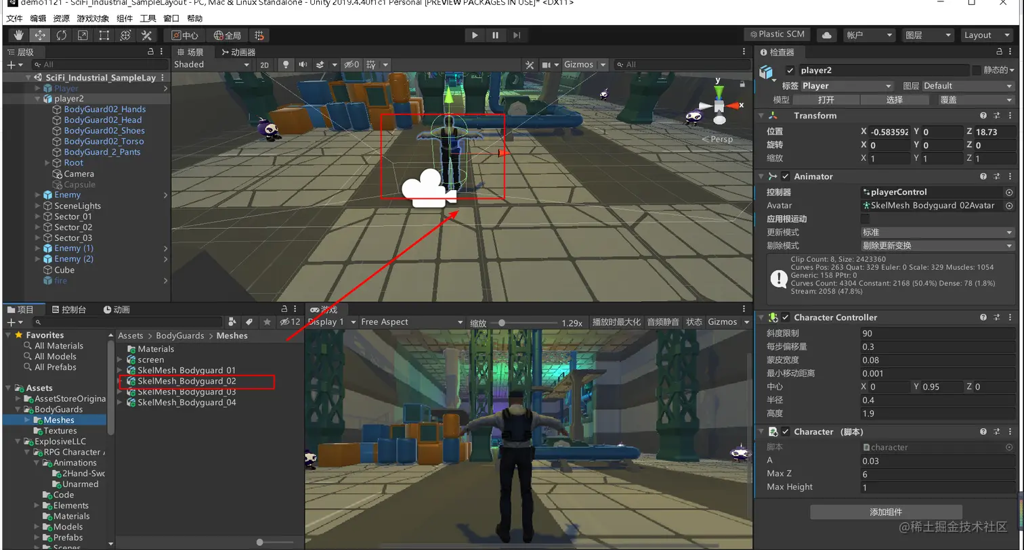This screenshot has width=1024, height=550.
Task: Switch to the 控制台 (Console) tab
Action: (x=68, y=309)
